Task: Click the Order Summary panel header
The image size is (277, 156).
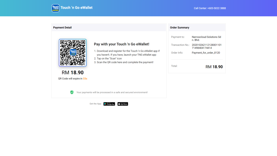Action: tap(197, 27)
